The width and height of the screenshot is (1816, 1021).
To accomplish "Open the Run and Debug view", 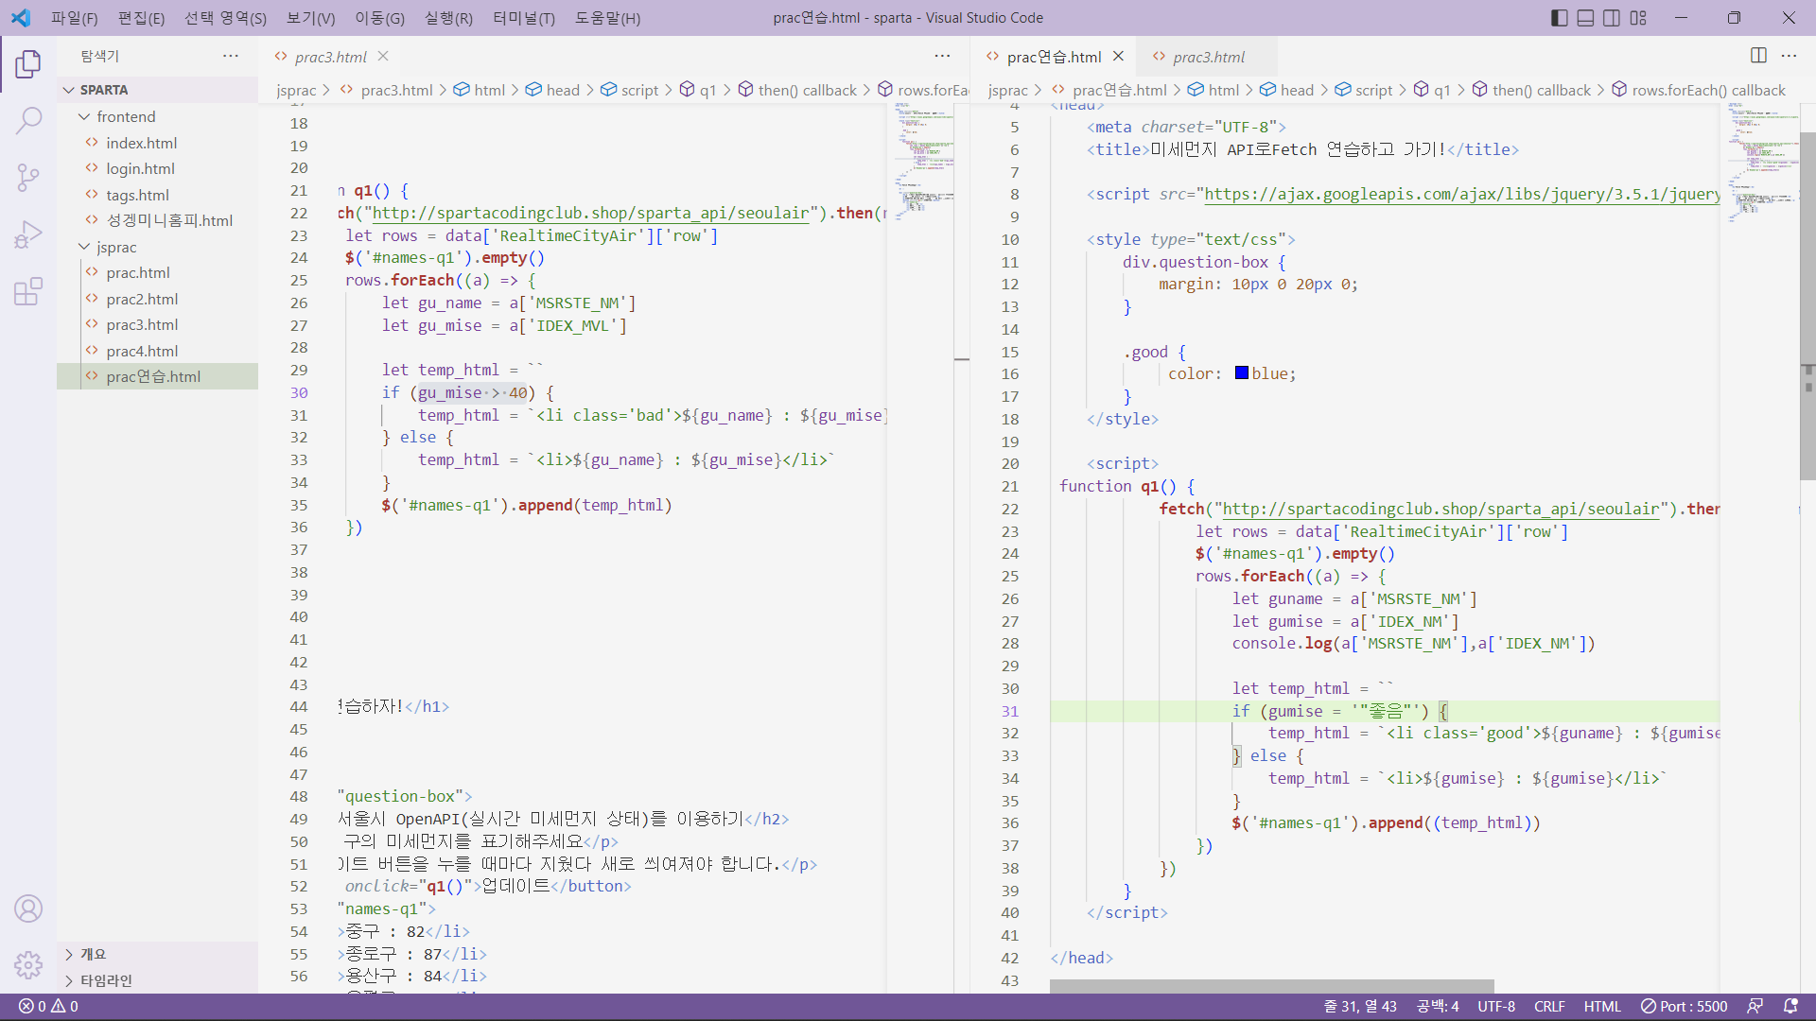I will point(28,234).
